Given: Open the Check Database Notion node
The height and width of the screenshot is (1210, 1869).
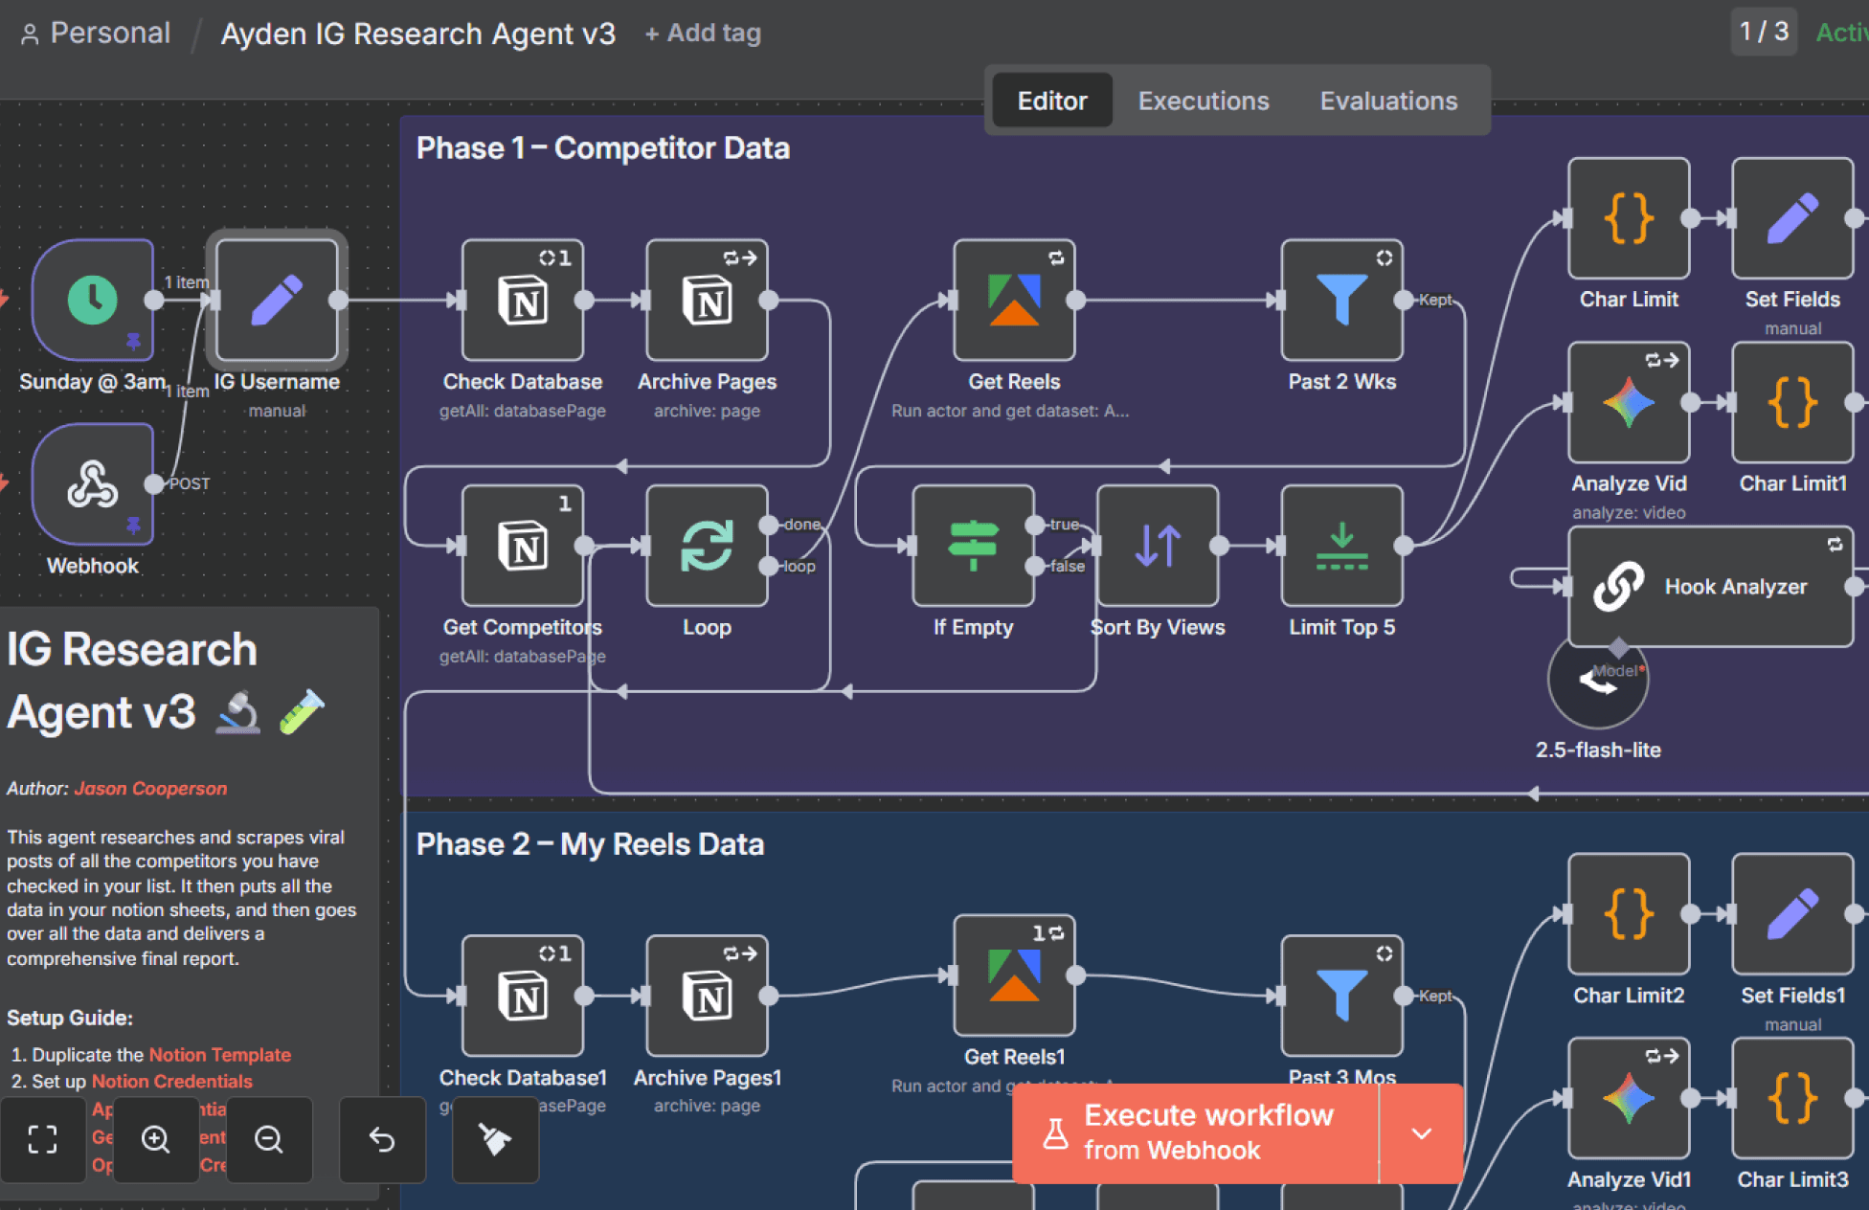Looking at the screenshot, I should (x=522, y=300).
